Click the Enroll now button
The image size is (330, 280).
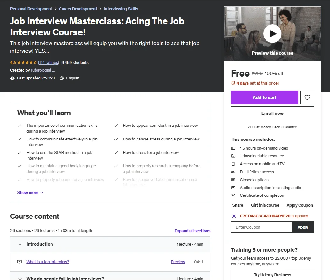[273, 113]
